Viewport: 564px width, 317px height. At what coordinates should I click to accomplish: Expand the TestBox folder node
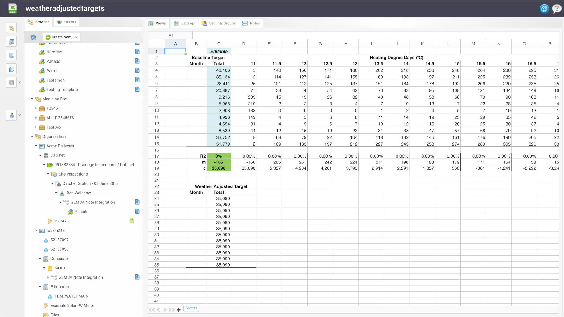pos(36,127)
